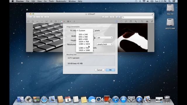
Task: Click the Preview toolbar search field
Action: tap(137, 17)
